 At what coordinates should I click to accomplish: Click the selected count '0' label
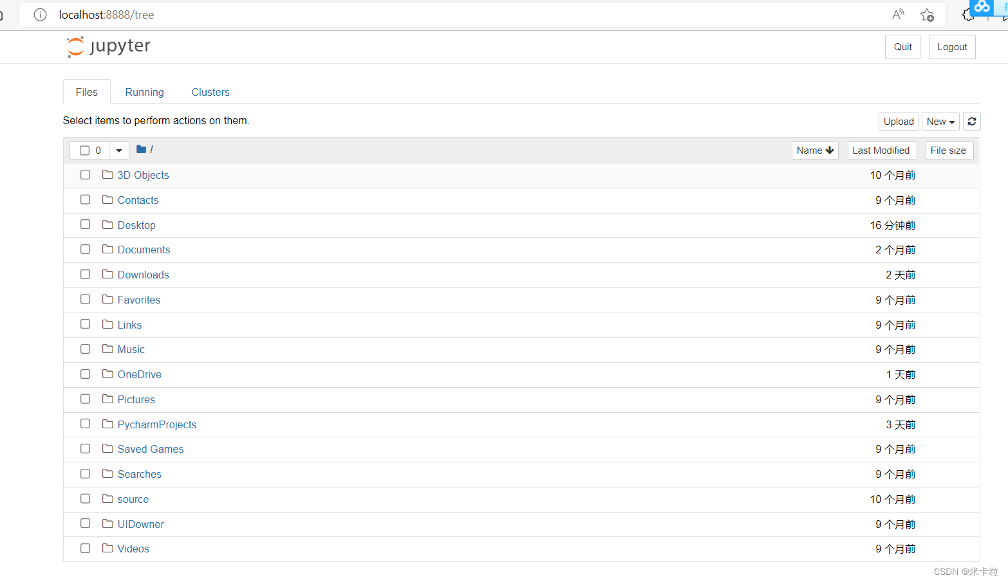click(98, 150)
